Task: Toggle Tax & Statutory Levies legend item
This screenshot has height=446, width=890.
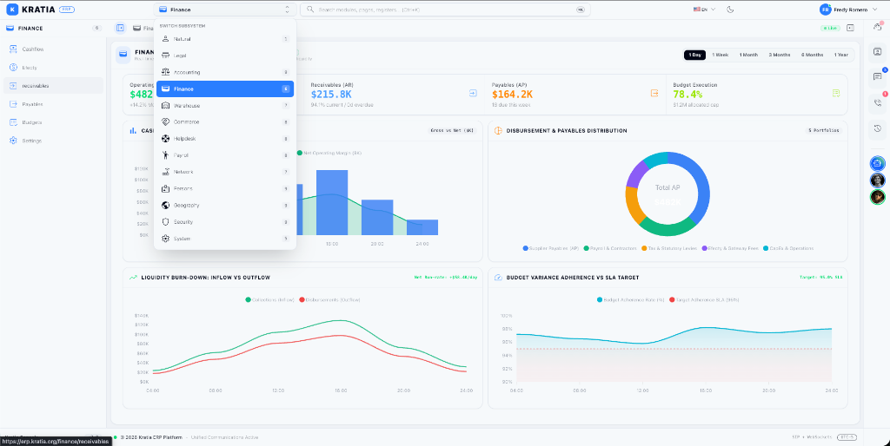Action: (669, 248)
